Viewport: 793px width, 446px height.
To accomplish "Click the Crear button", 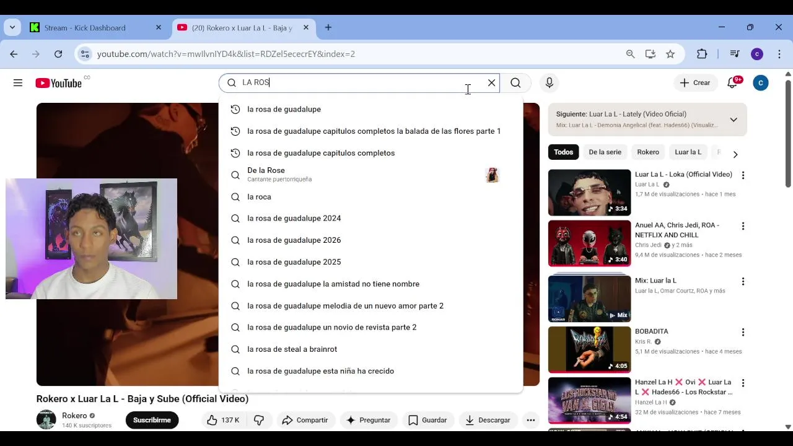I will coord(695,82).
